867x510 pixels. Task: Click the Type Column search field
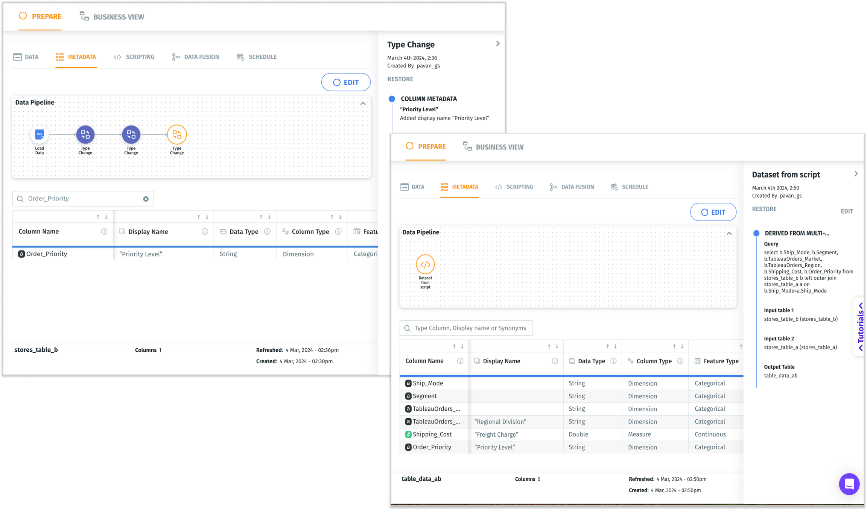[467, 328]
